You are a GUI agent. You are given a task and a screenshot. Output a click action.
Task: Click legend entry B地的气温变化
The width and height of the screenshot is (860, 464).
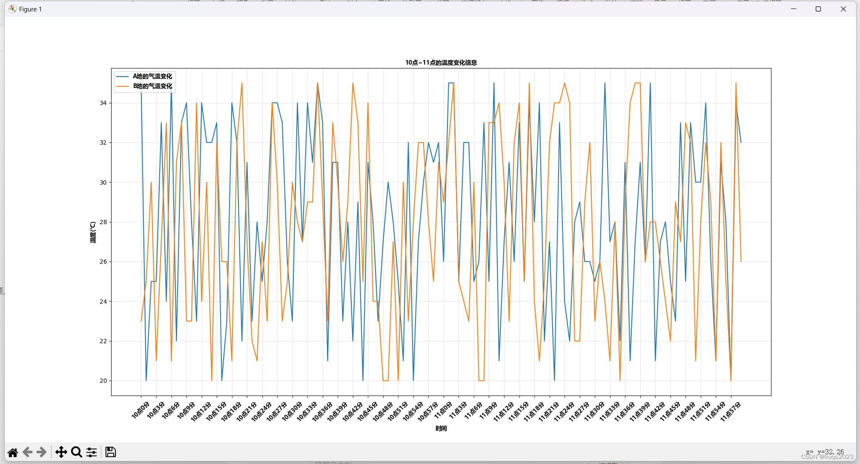pos(152,86)
